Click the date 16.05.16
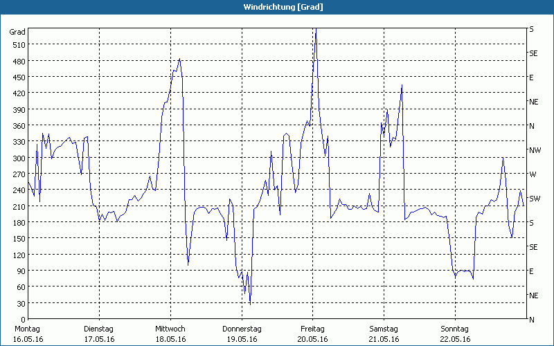Image resolution: width=554 pixels, height=346 pixels. pos(28,339)
